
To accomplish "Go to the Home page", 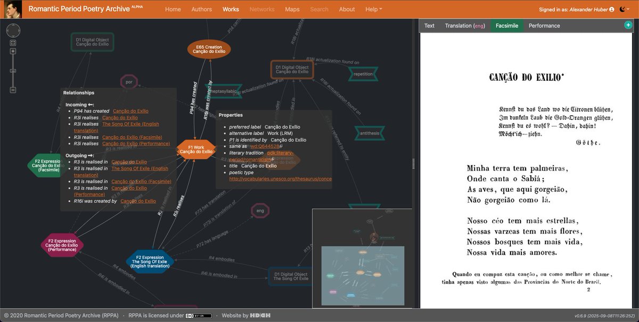I will [173, 10].
